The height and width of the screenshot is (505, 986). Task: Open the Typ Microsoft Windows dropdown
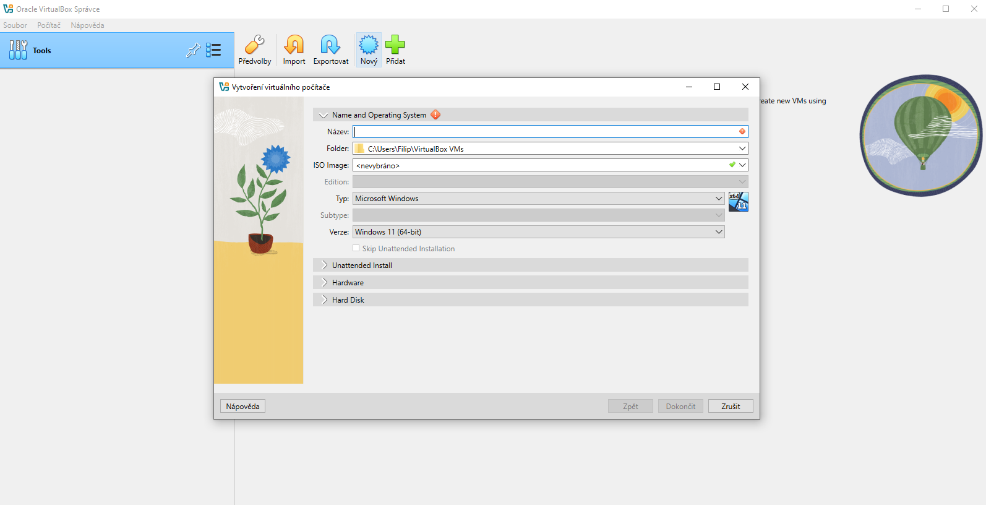click(x=538, y=199)
